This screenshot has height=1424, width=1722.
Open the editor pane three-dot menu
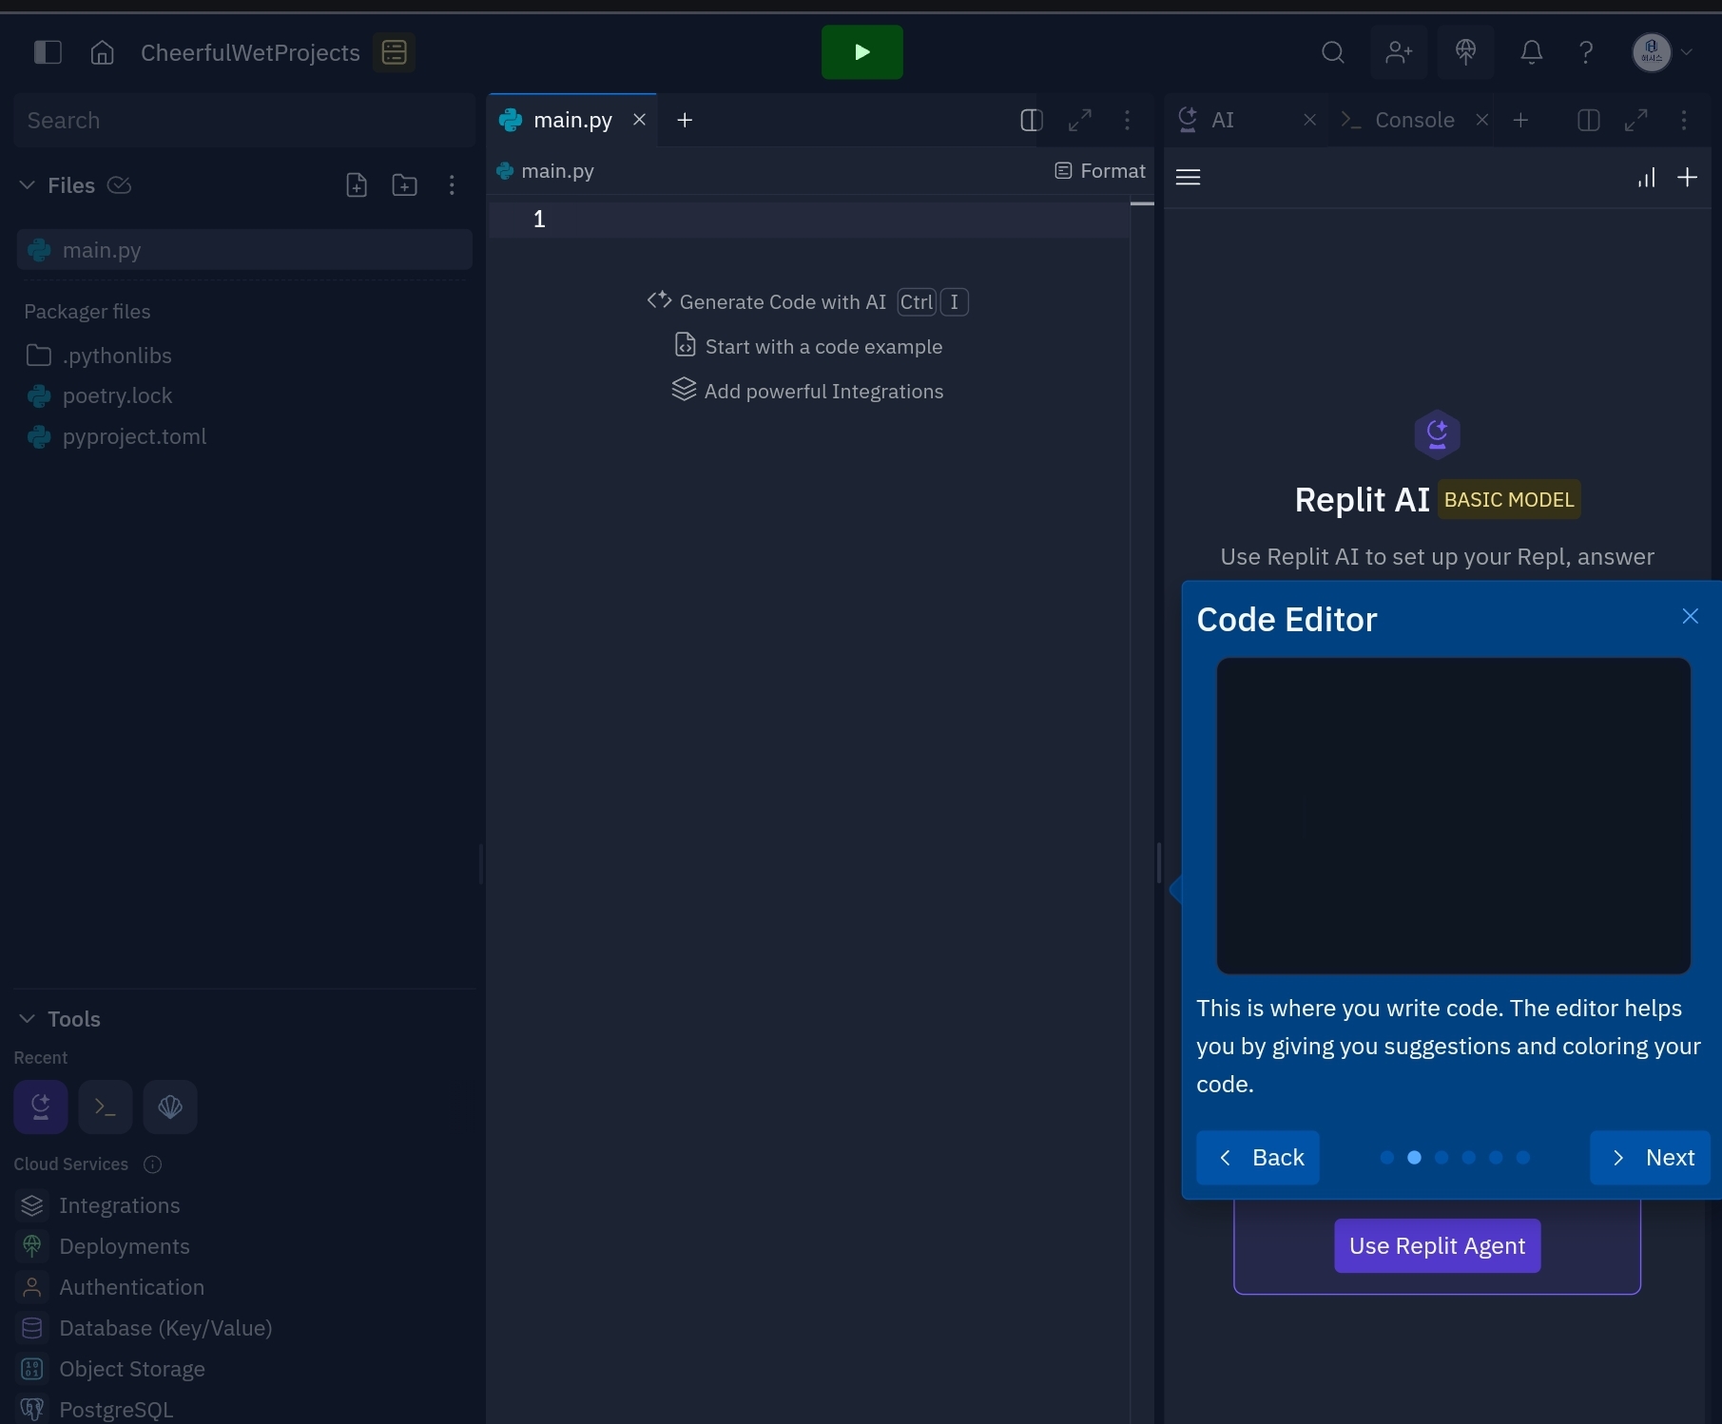[1127, 120]
